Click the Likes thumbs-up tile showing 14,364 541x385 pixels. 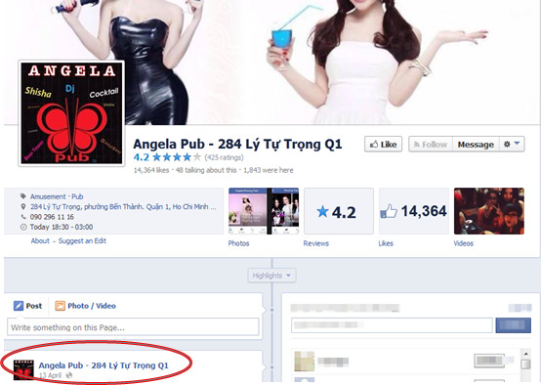(414, 211)
